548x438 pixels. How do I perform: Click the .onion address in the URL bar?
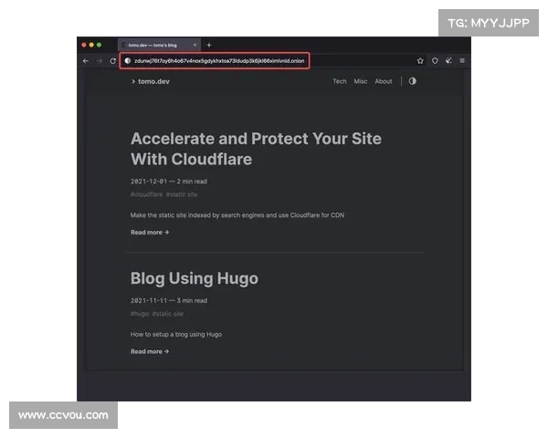pos(219,61)
